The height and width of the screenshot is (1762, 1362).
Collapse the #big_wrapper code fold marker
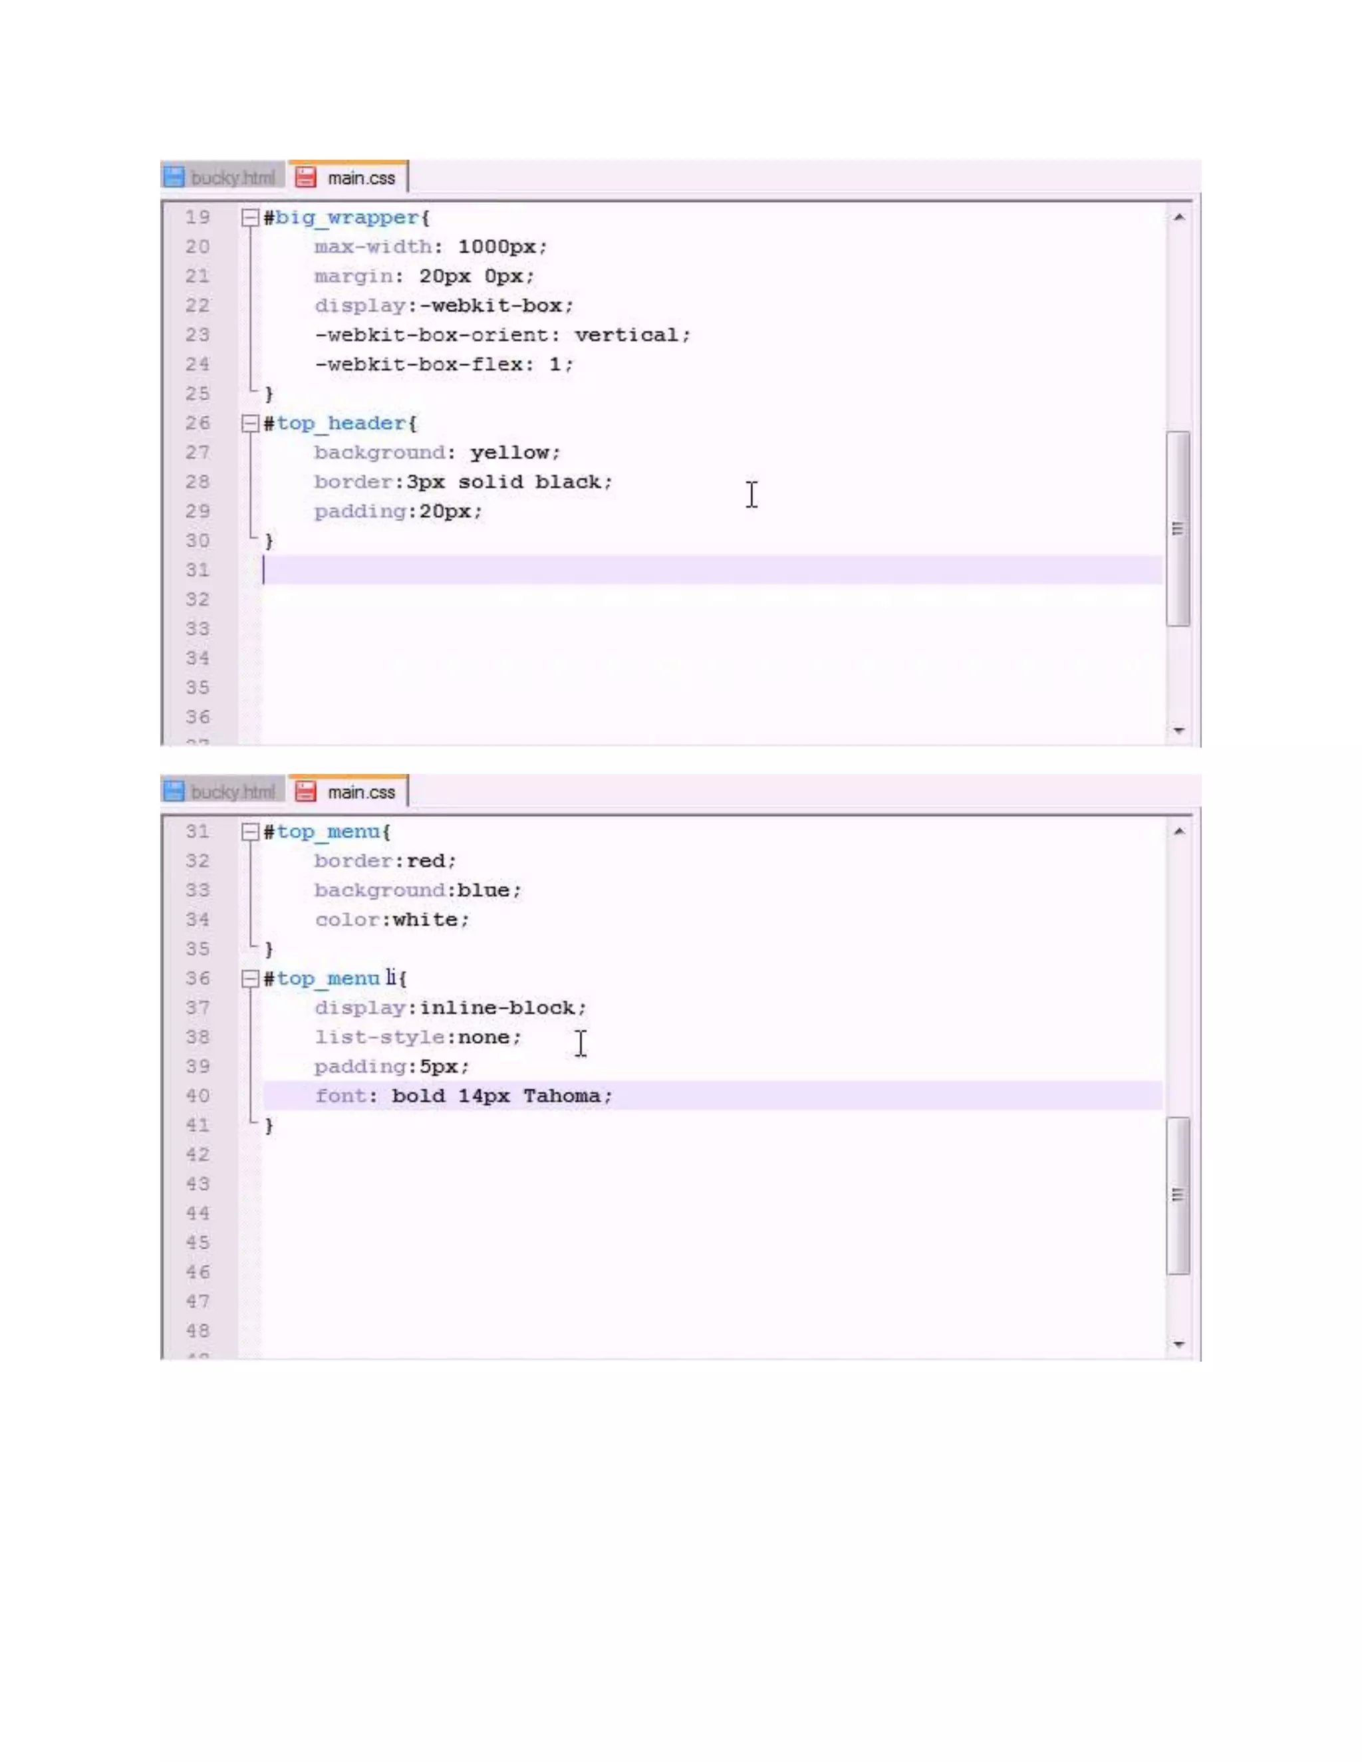point(250,218)
